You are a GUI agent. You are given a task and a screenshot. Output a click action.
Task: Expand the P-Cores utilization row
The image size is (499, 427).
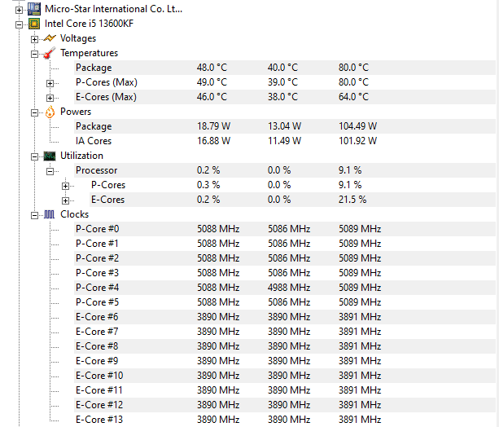pyautogui.click(x=66, y=186)
